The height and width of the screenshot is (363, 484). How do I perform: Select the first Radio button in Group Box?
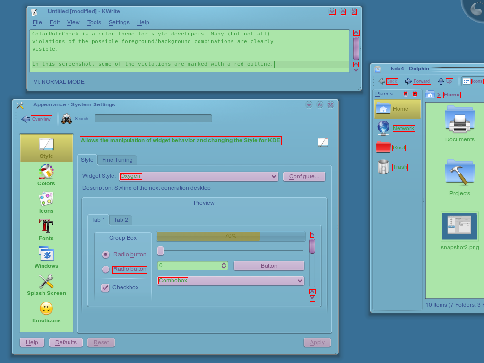(x=105, y=255)
